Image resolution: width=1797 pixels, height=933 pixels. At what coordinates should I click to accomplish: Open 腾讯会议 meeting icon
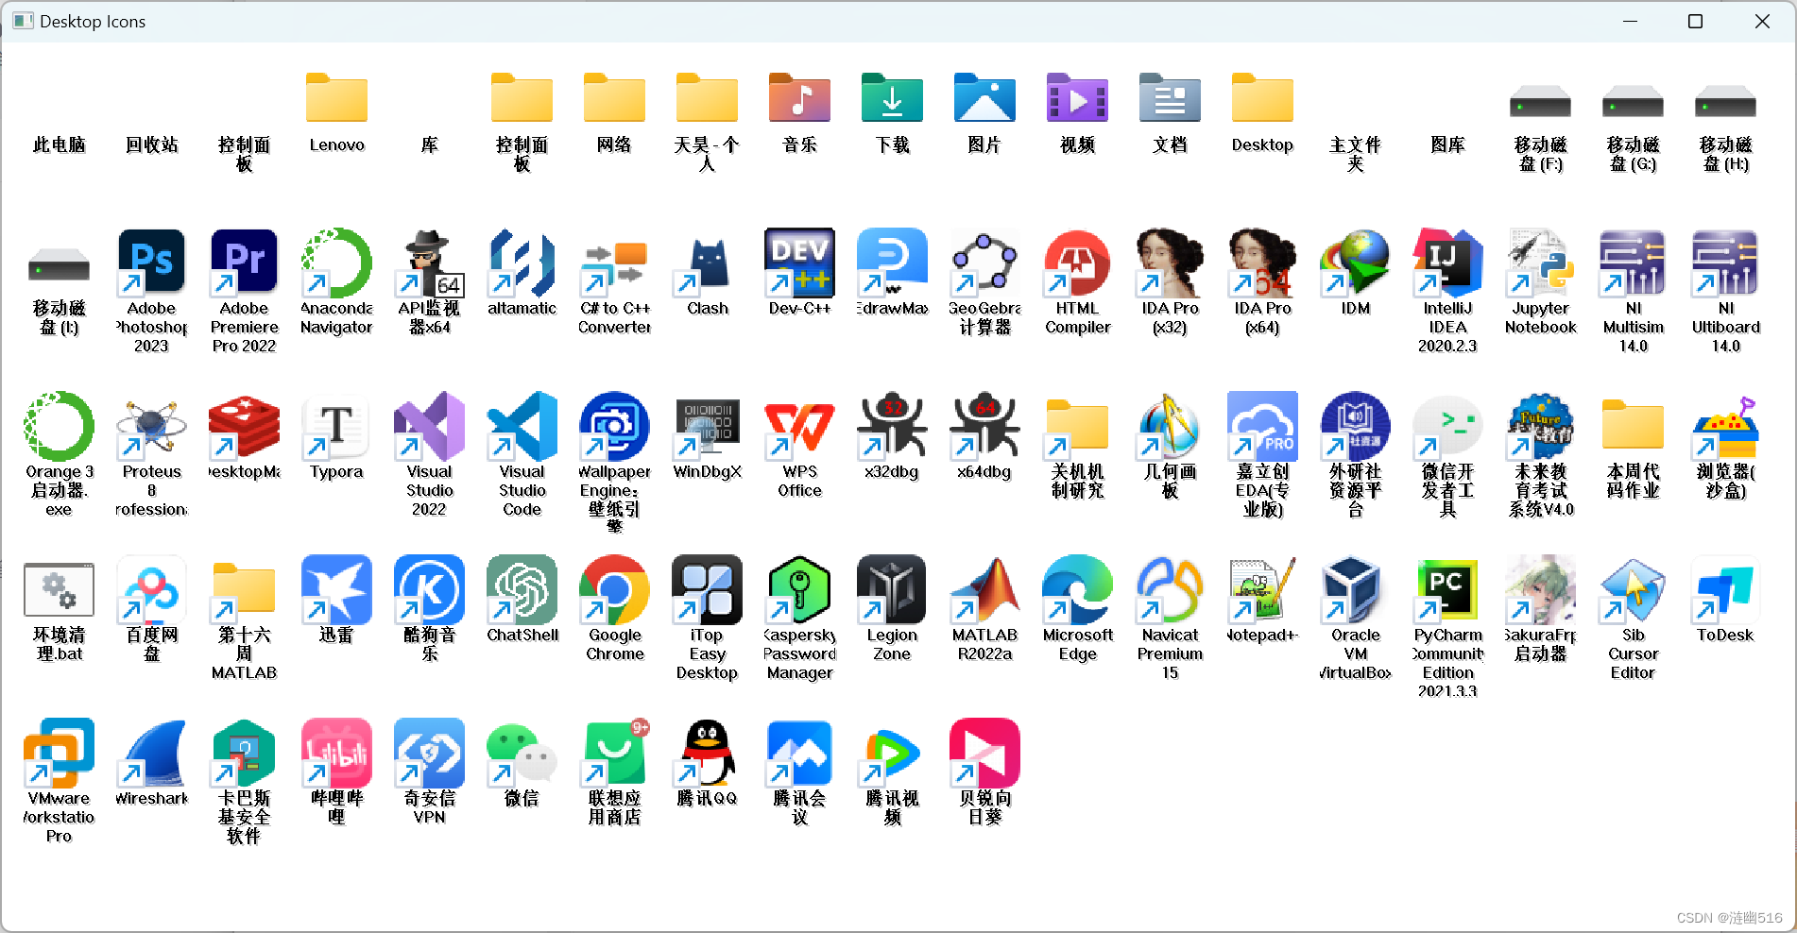tap(799, 753)
